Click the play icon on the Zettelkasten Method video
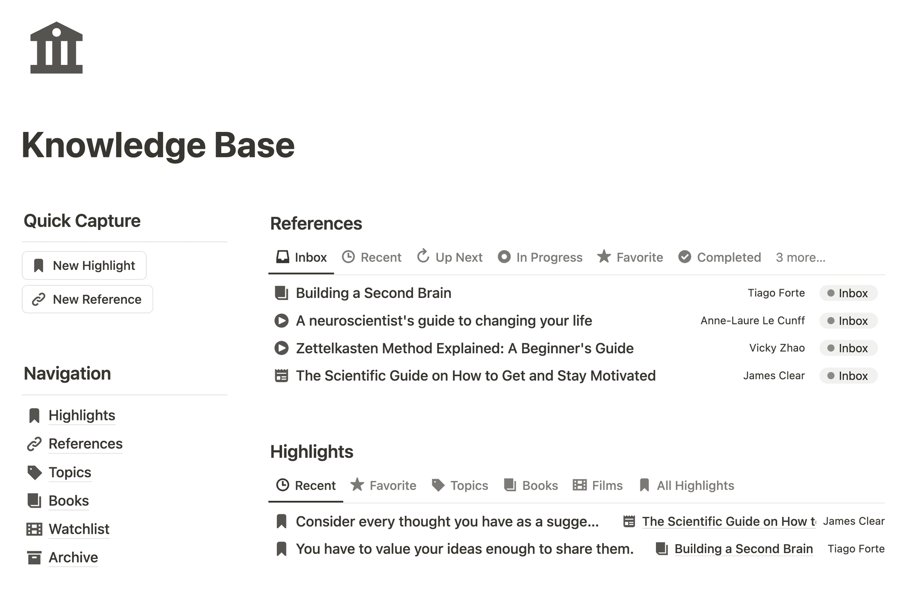The height and width of the screenshot is (589, 907). [x=282, y=348]
